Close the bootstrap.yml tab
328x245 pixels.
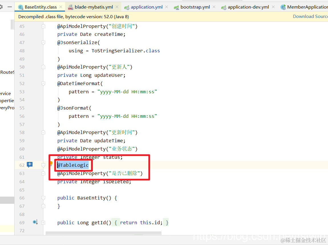214,7
